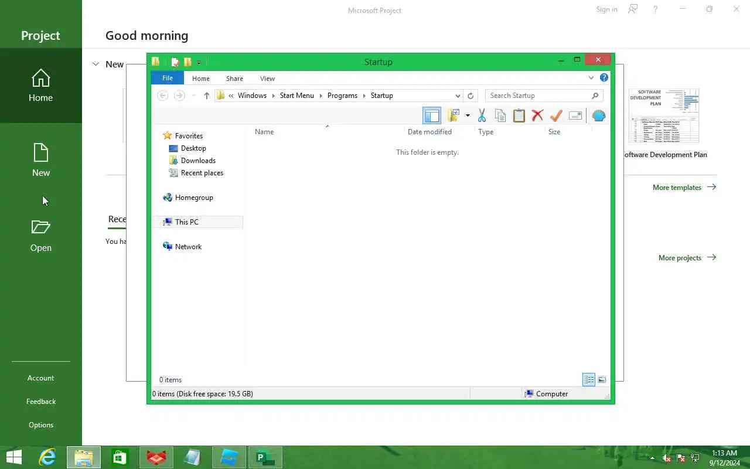Image resolution: width=750 pixels, height=469 pixels.
Task: Open the Home ribbon tab in Explorer
Action: pyautogui.click(x=201, y=79)
